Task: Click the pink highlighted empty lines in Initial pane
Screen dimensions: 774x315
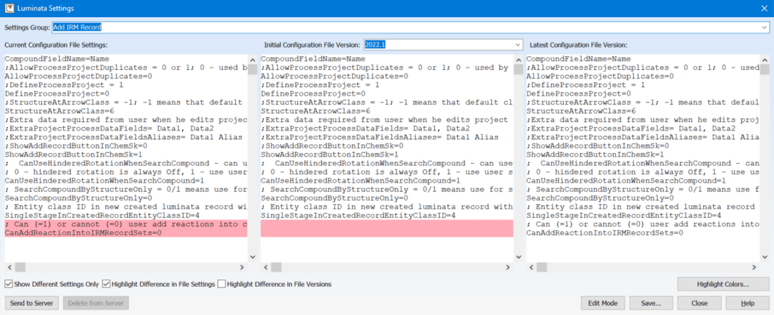Action: (x=386, y=228)
